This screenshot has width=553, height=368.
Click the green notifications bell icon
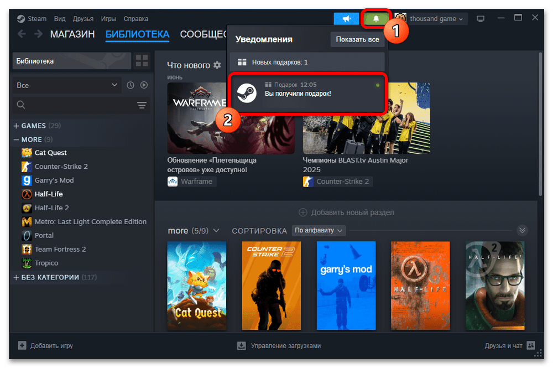tap(375, 19)
